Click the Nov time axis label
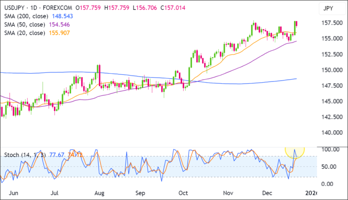Viewport: 348px width, 200px height. [x=228, y=193]
